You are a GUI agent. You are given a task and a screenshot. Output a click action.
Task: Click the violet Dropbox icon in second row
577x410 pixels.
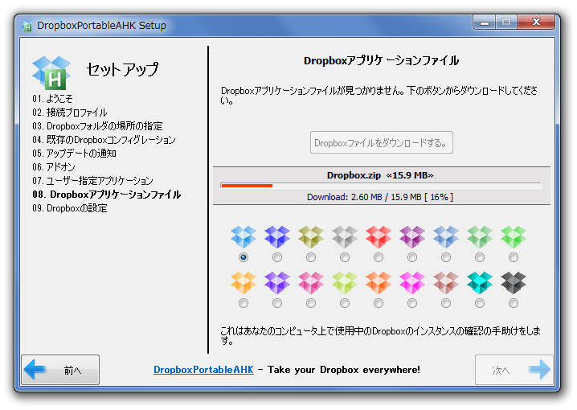pos(277,283)
